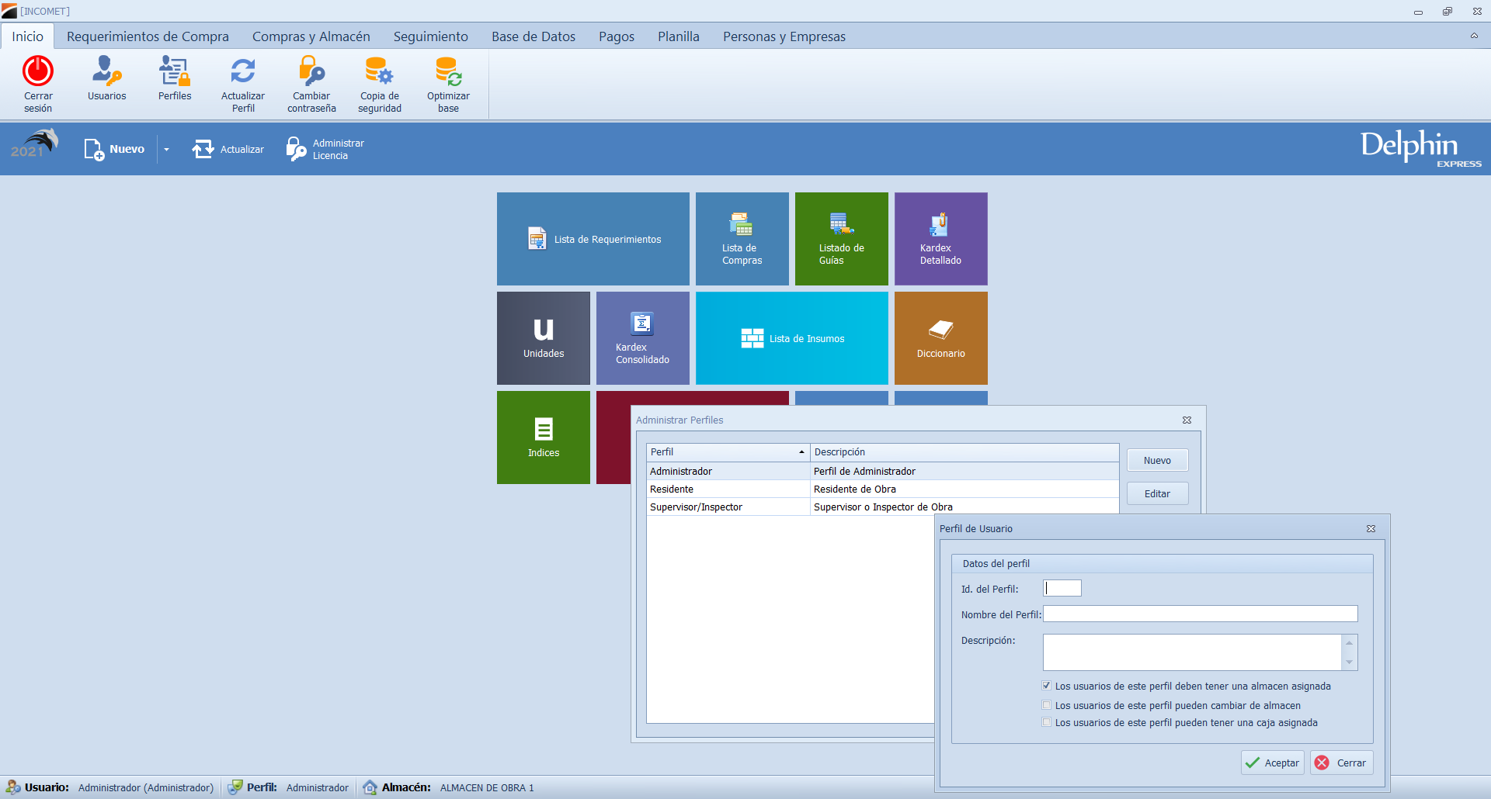The height and width of the screenshot is (799, 1491).
Task: Open Cambiar contraseña tool
Action: [311, 71]
